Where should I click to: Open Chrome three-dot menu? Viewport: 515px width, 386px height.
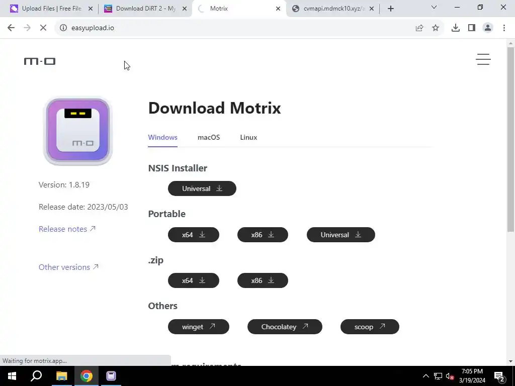click(504, 28)
